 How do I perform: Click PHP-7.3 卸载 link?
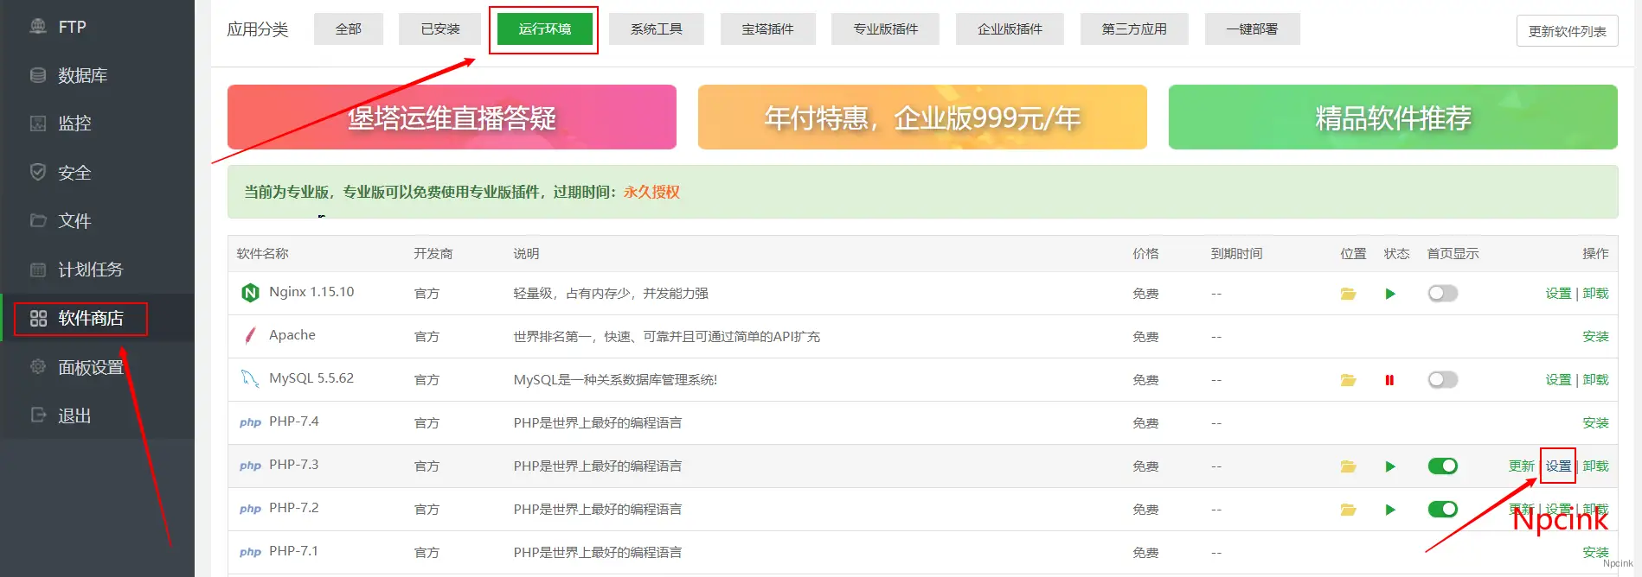click(x=1595, y=466)
